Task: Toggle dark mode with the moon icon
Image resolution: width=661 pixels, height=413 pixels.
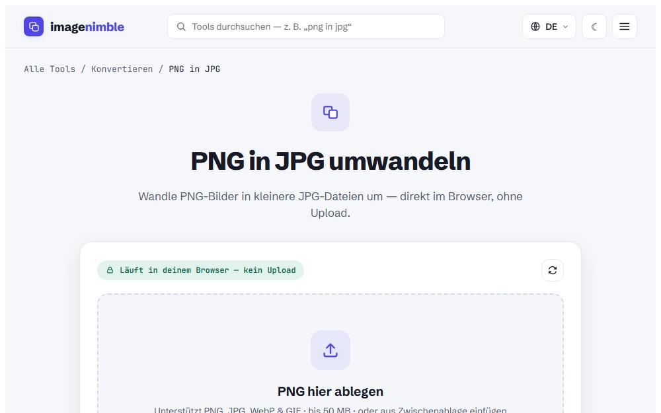Action: click(594, 26)
